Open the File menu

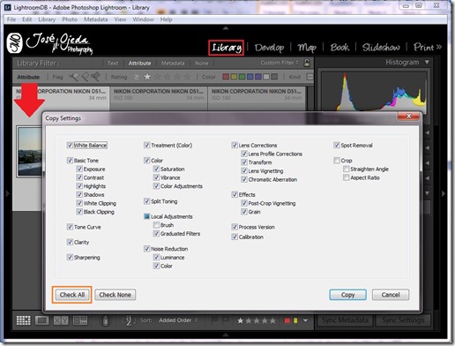coord(11,19)
